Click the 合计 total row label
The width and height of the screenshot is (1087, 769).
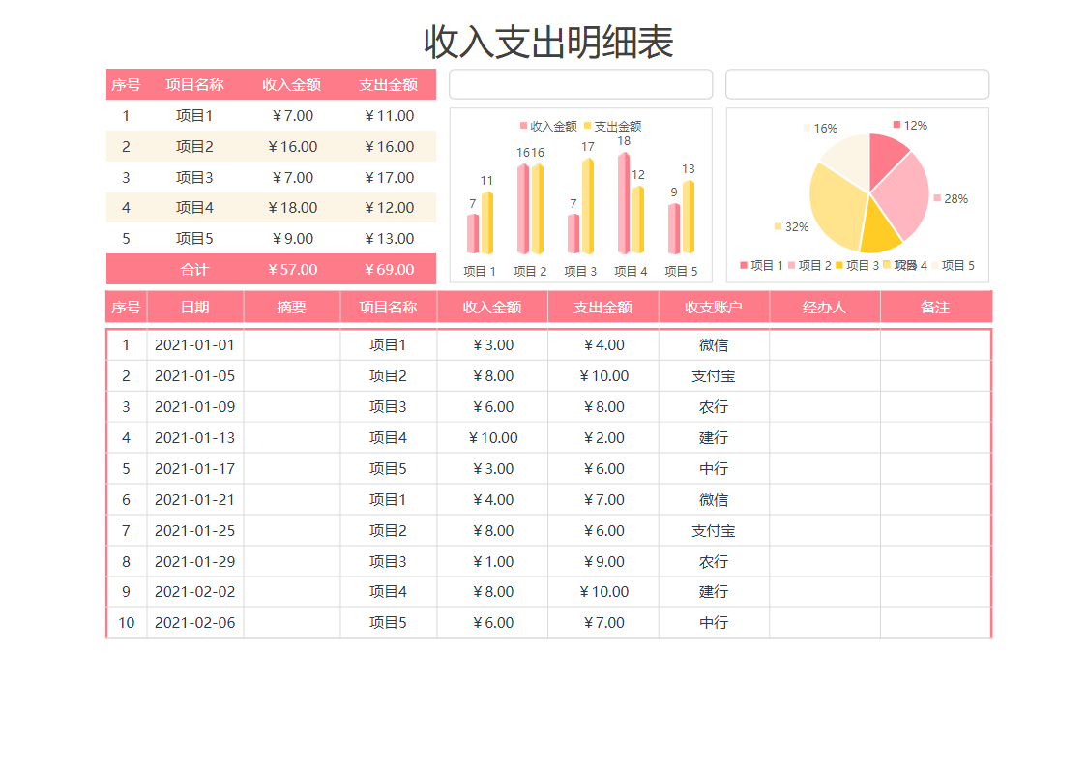(194, 270)
